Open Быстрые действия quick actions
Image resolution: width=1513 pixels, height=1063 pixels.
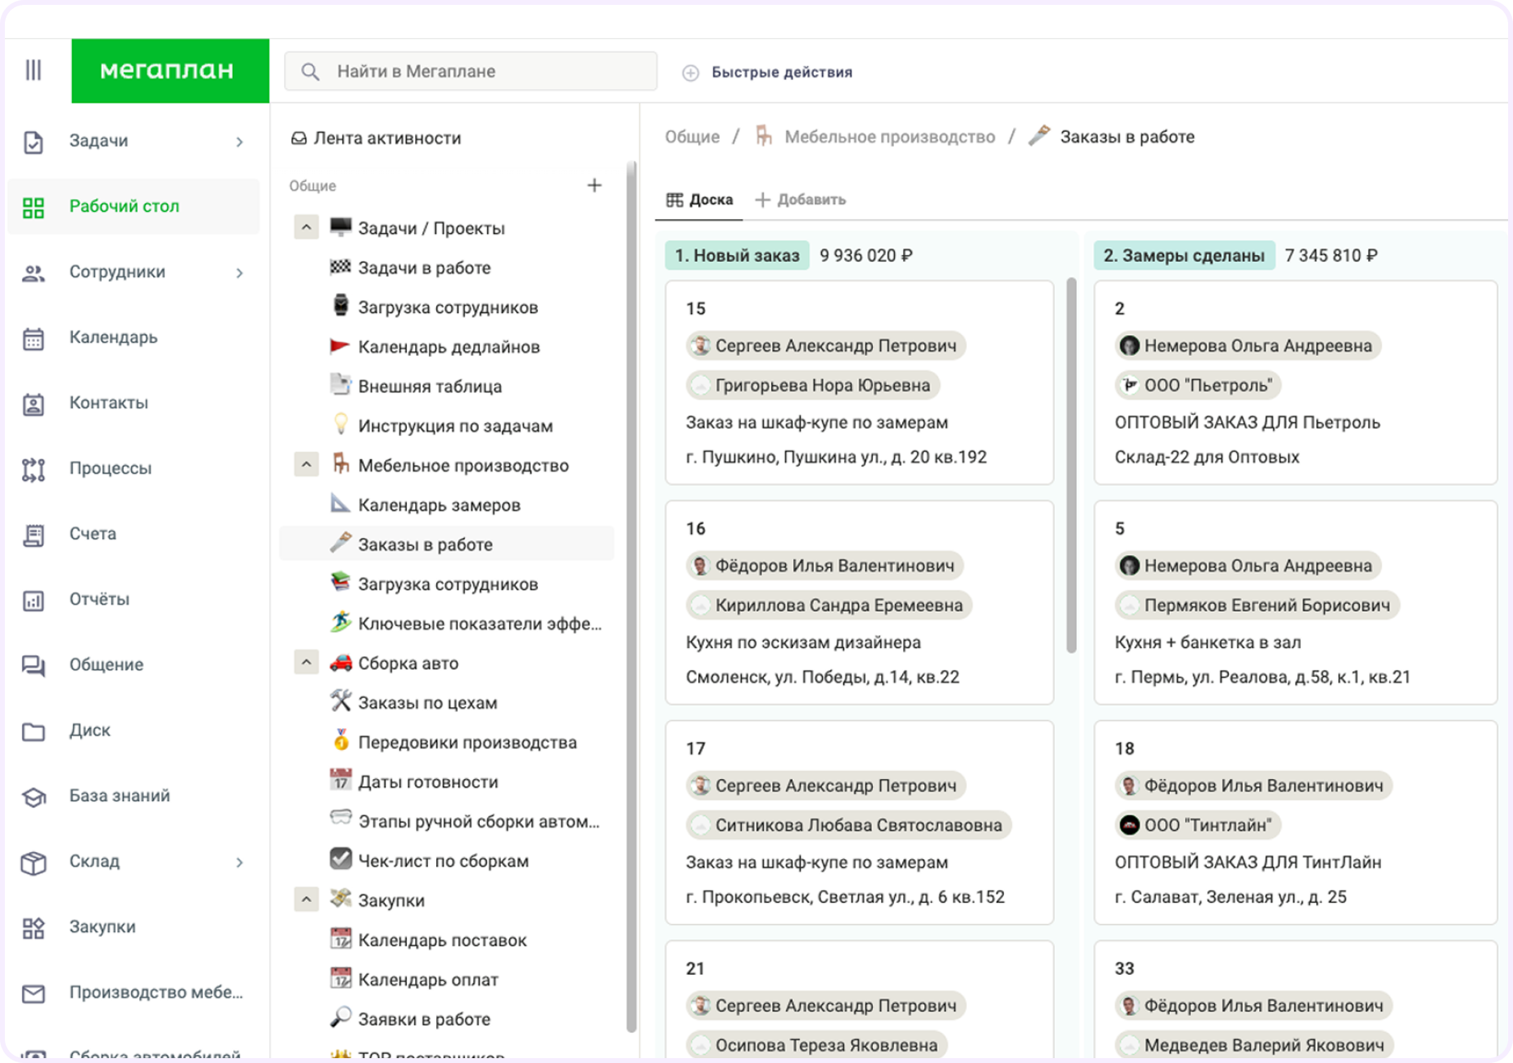[767, 72]
